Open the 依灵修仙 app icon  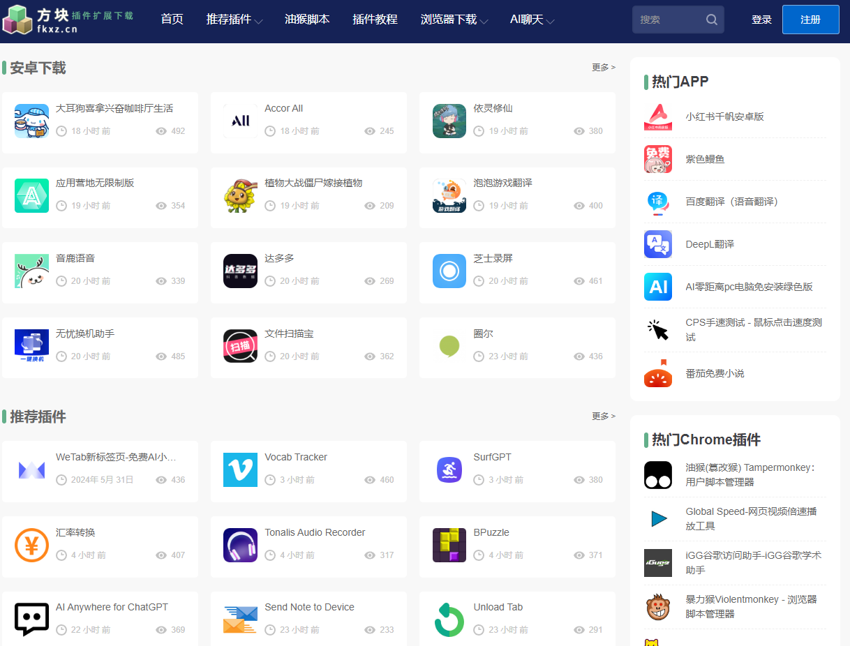[x=449, y=121]
